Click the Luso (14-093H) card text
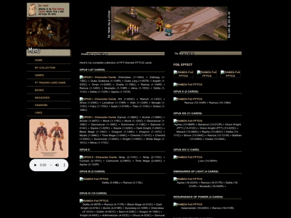The image size is (291, 218). click(x=207, y=161)
